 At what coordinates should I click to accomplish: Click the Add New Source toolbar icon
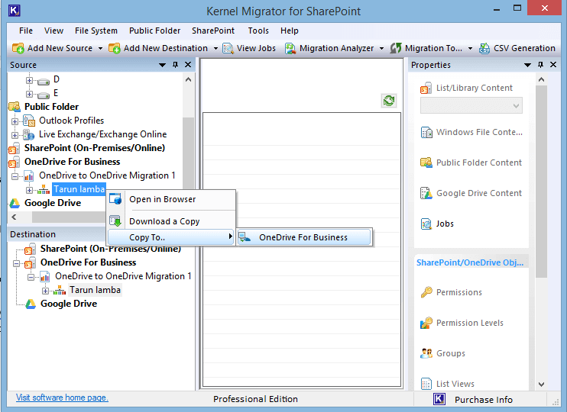pyautogui.click(x=19, y=48)
